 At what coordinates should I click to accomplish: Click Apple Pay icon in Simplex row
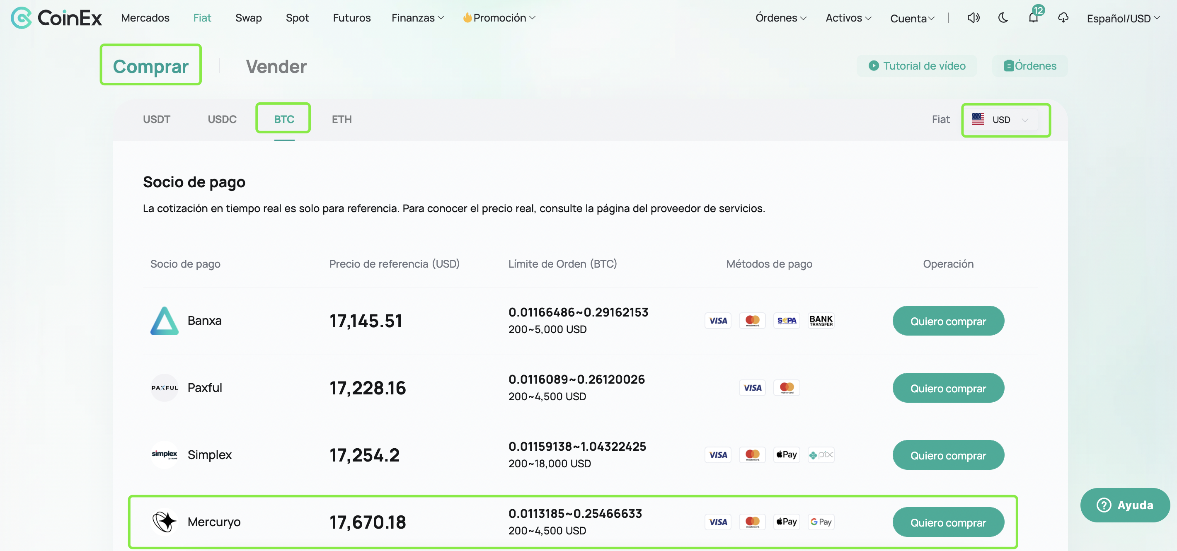[786, 454]
